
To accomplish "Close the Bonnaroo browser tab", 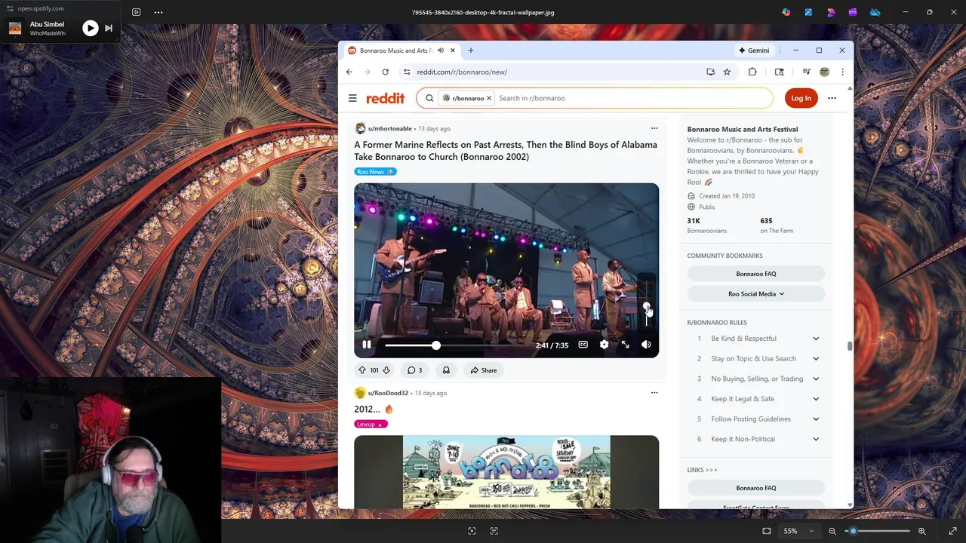I will (453, 51).
